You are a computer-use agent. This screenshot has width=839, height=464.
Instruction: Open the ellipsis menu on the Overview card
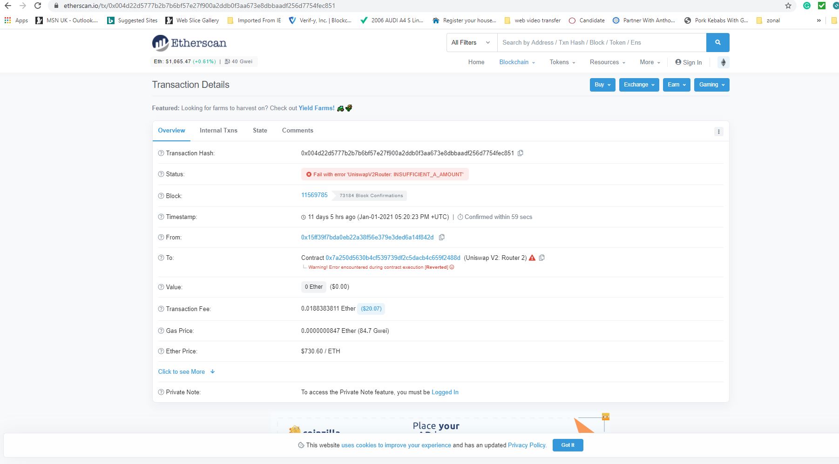pyautogui.click(x=719, y=132)
